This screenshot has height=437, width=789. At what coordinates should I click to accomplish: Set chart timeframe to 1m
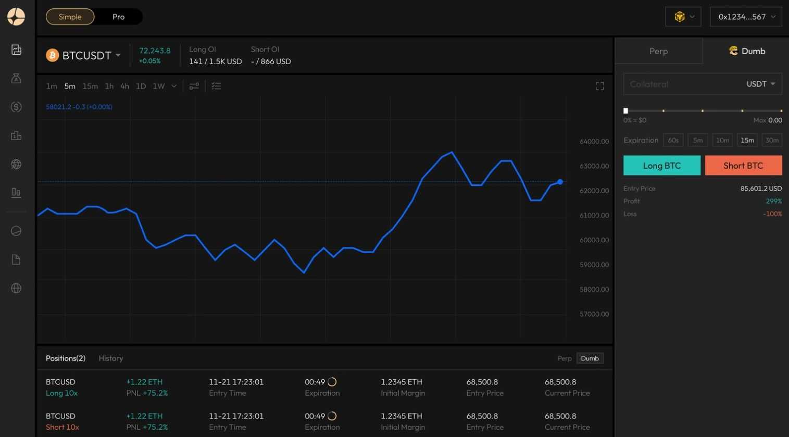pyautogui.click(x=52, y=86)
